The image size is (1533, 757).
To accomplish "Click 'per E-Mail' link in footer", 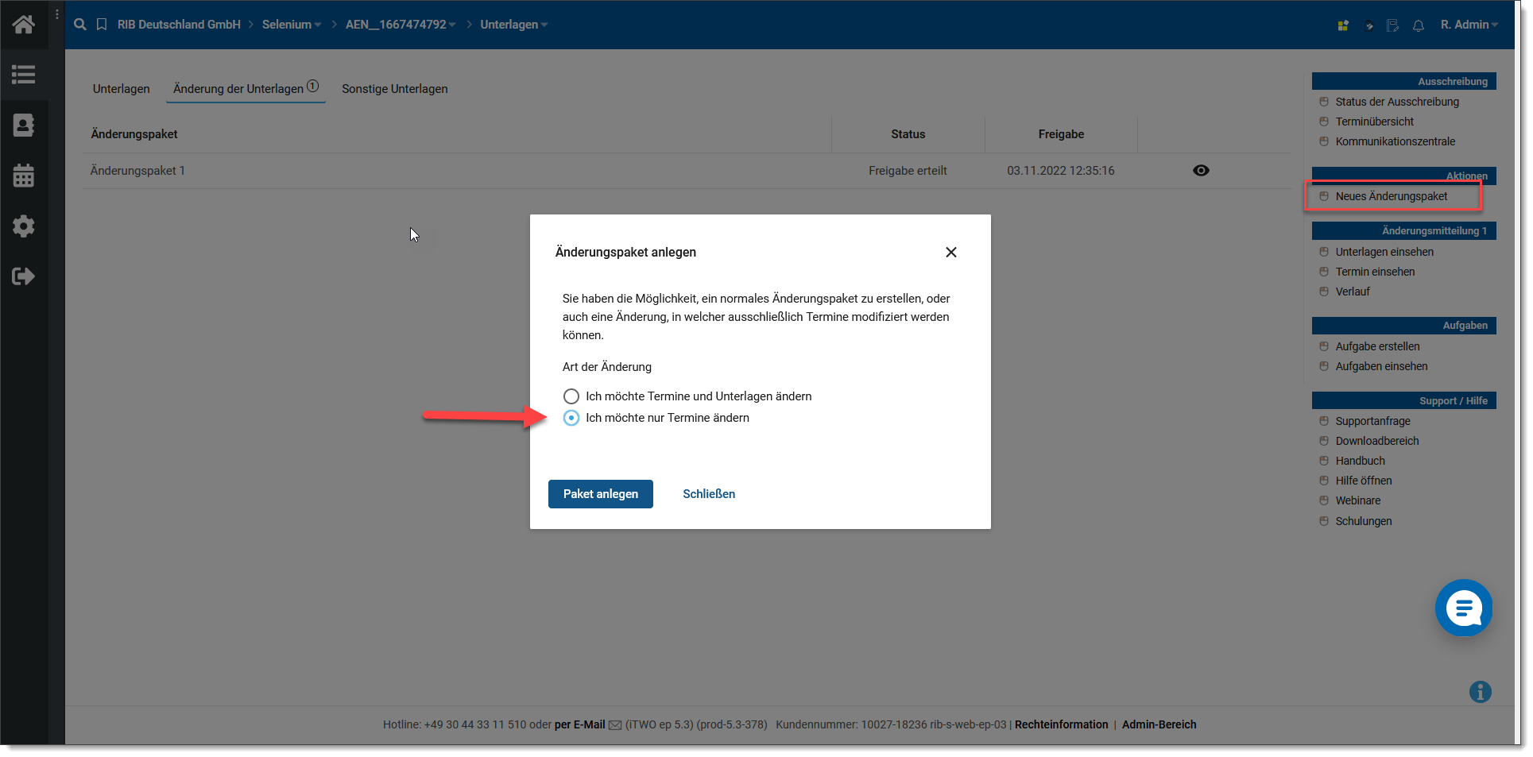I will point(580,724).
